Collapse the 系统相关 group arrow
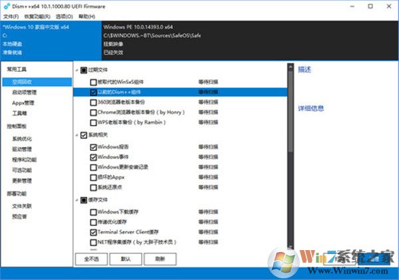The height and width of the screenshot is (280, 399). [x=77, y=135]
